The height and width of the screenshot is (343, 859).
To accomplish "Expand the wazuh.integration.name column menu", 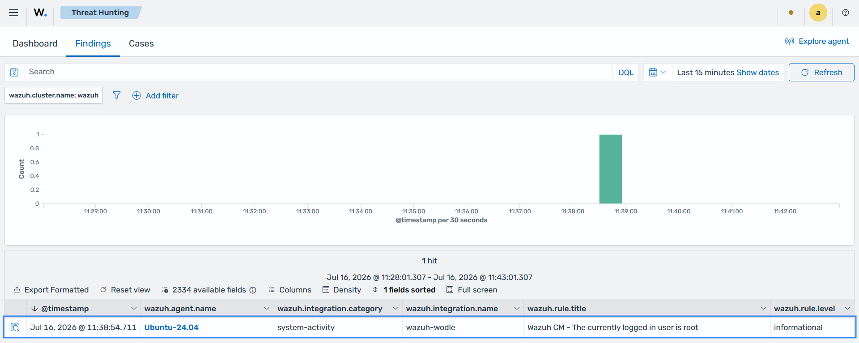I will click(517, 309).
